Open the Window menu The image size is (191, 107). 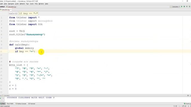point(41,4)
